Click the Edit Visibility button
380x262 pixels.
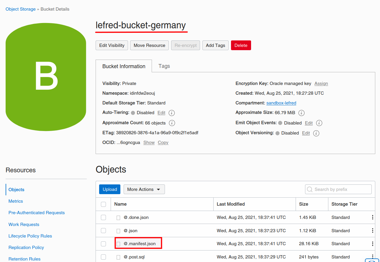point(112,45)
